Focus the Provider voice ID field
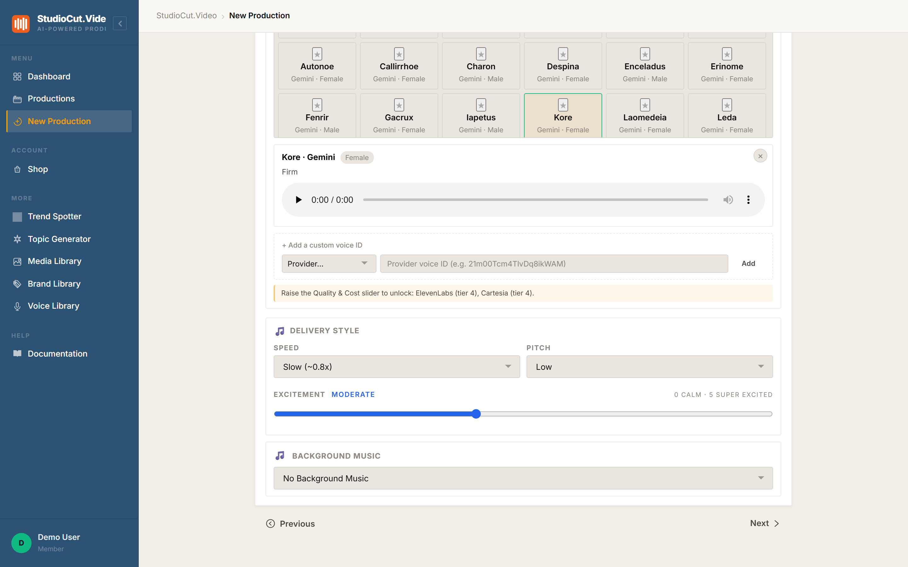Screen dimensions: 908x567 pos(554,264)
